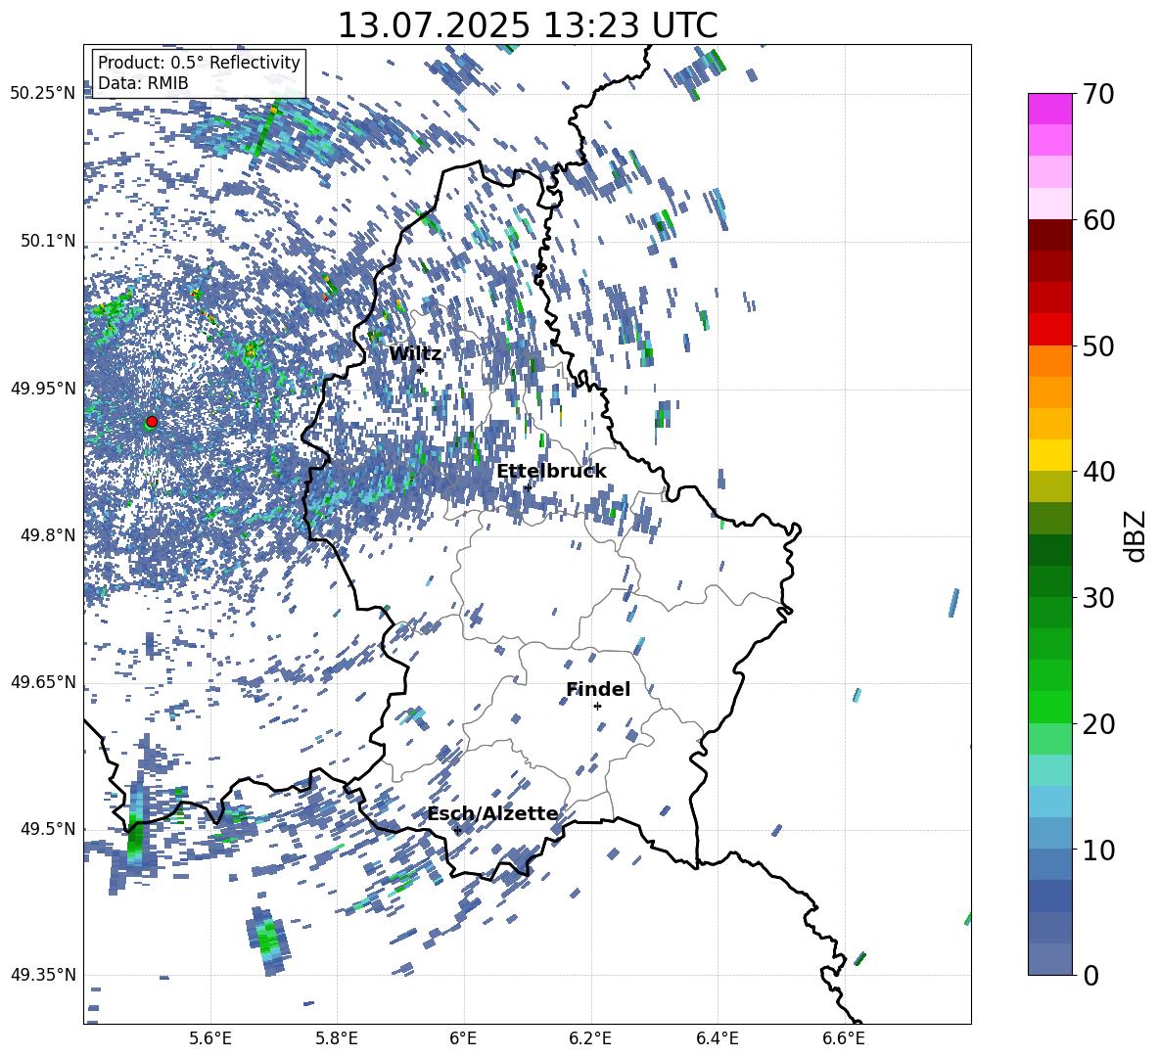
Task: Click the 49.35°N latitude label
Action: click(43, 975)
